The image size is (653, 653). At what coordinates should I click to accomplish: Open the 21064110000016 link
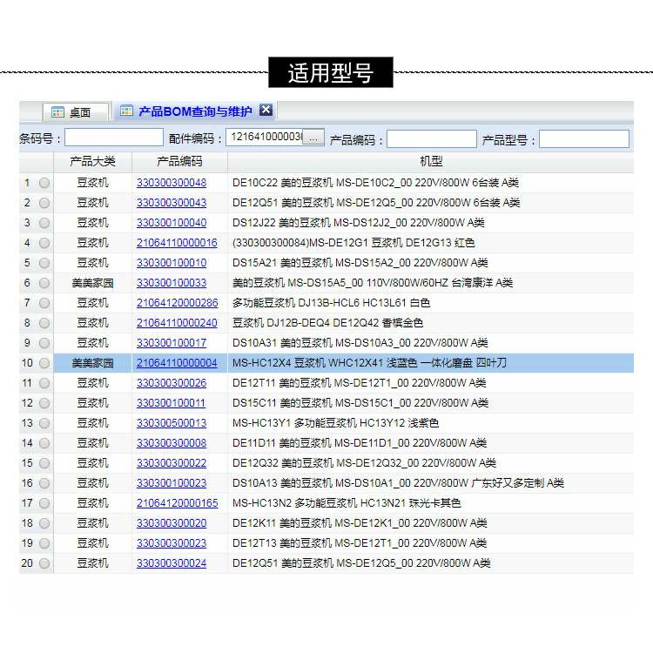tap(177, 243)
